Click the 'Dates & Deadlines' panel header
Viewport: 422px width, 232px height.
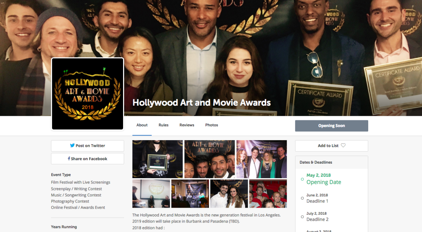(x=332, y=162)
